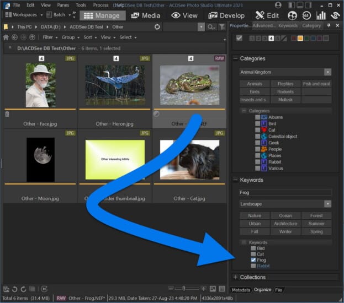Click the Rabbit keyword link

263,266
